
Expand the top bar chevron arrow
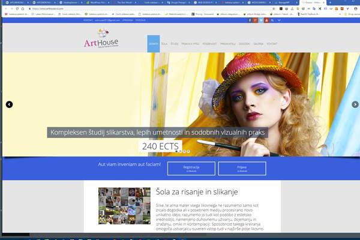coord(279,20)
